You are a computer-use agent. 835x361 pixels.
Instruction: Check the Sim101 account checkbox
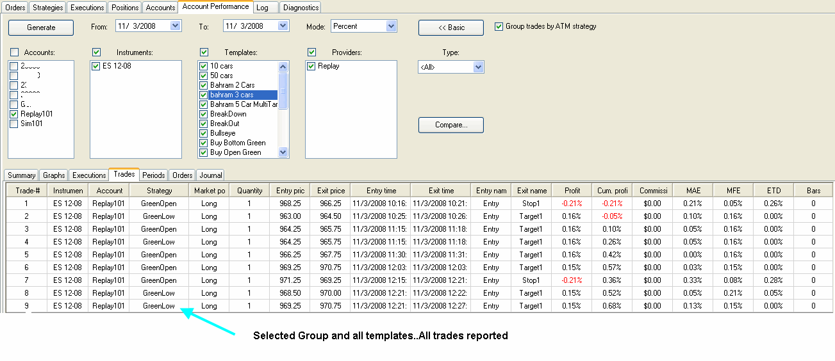point(14,124)
